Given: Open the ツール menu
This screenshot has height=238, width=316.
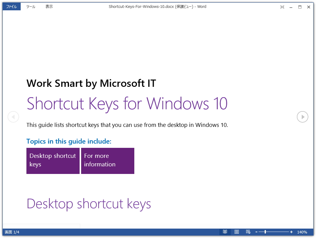Looking at the screenshot, I should tap(30, 6).
